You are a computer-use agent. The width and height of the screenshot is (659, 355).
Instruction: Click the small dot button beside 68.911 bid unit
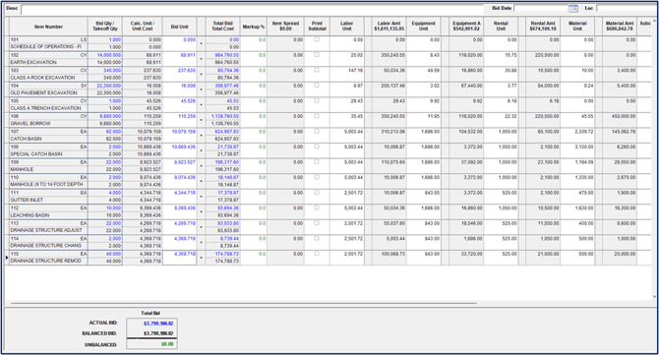[201, 59]
